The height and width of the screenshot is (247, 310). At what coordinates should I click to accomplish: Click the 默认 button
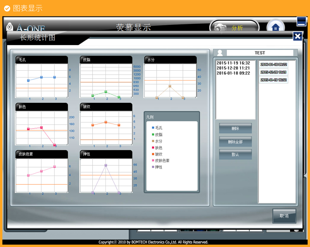(235, 154)
